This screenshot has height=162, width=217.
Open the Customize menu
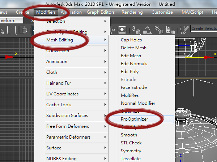click(162, 12)
